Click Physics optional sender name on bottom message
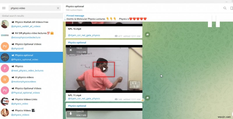Viewport: 233px width, 119px height. 77,106
